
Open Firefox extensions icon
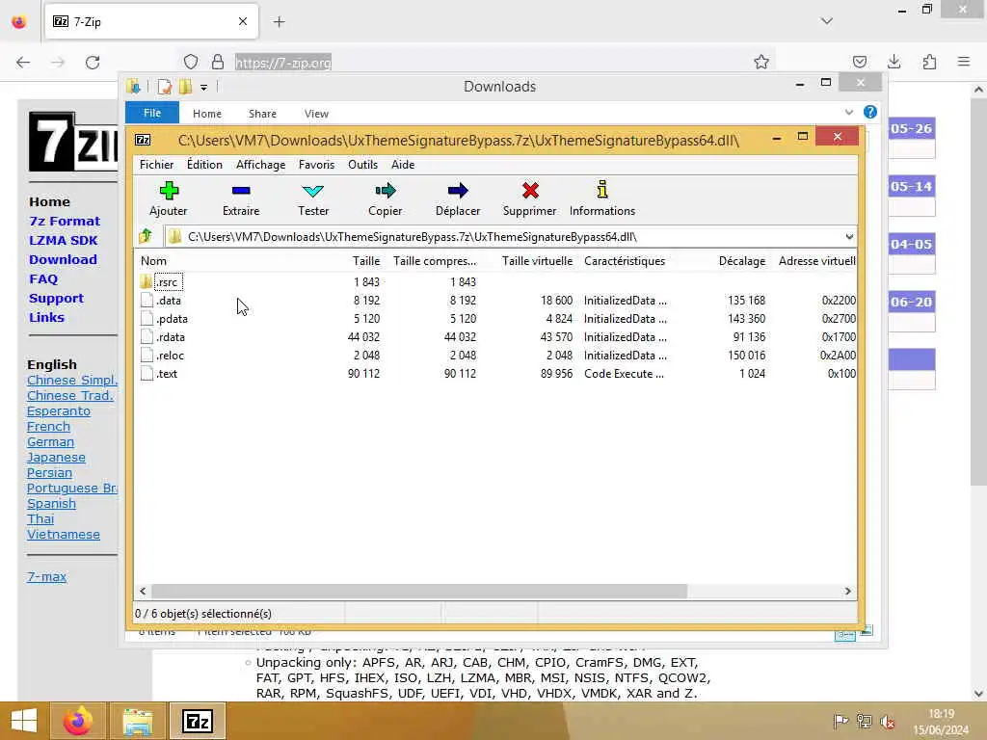tap(929, 62)
